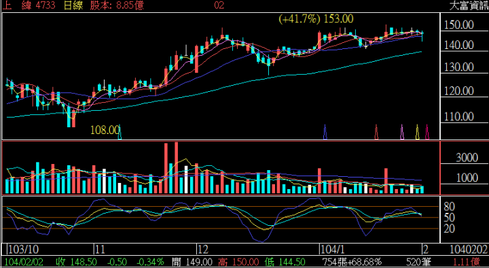Screen dimensions: 489x268
Task: Click the 股本: 8.85億 capital text
Action: (x=117, y=5)
